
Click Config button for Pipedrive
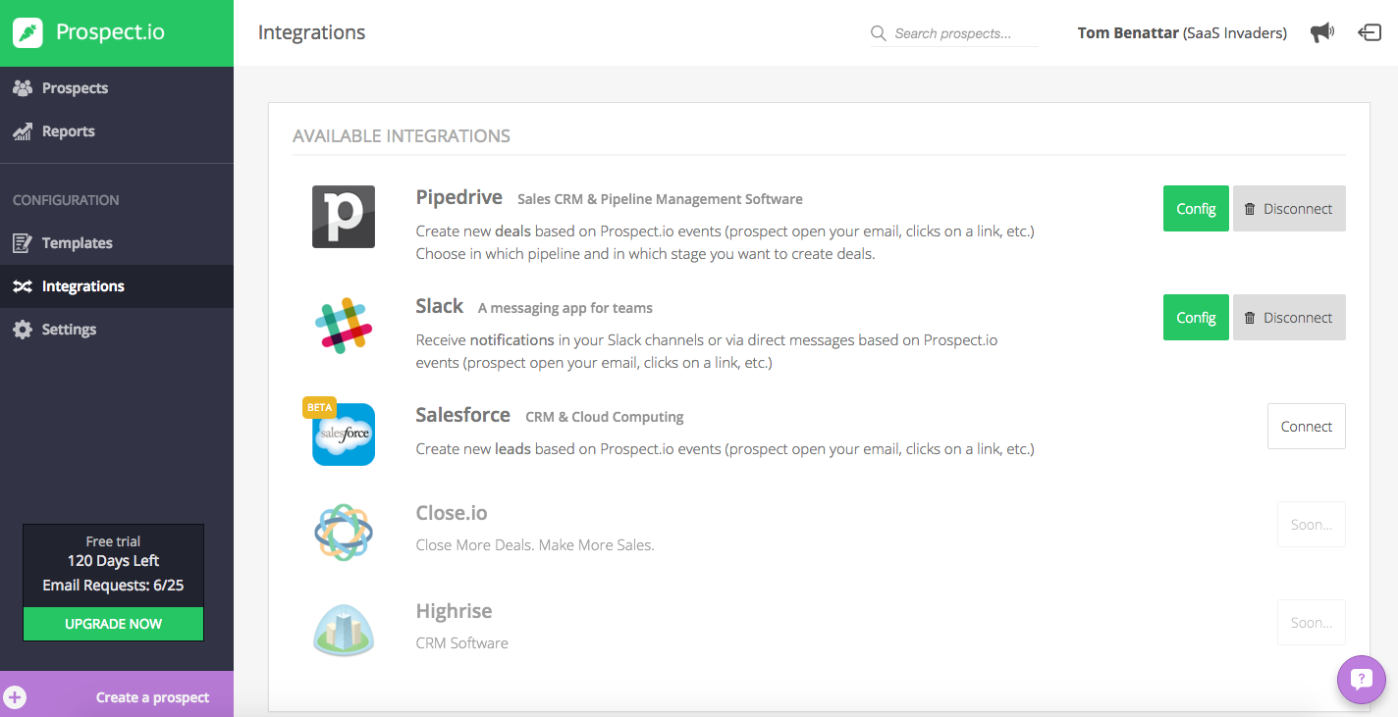coord(1196,209)
